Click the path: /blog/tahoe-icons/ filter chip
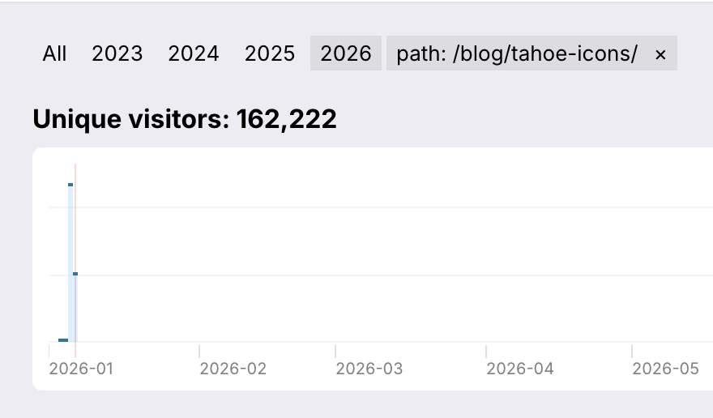Image resolution: width=713 pixels, height=418 pixels. click(517, 54)
